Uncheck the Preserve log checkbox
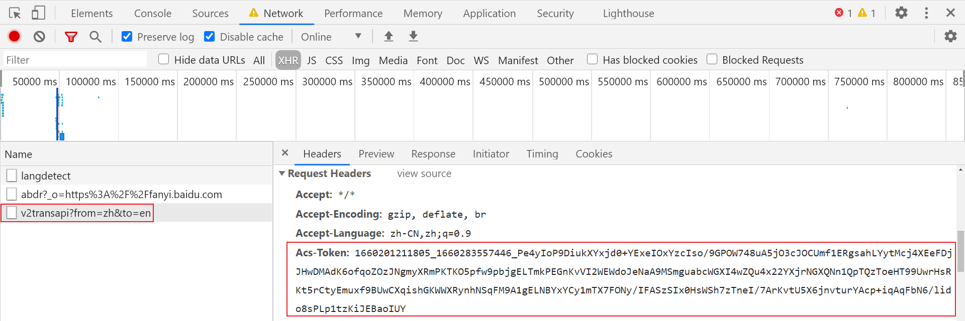Viewport: 965px width, 321px height. [x=127, y=37]
